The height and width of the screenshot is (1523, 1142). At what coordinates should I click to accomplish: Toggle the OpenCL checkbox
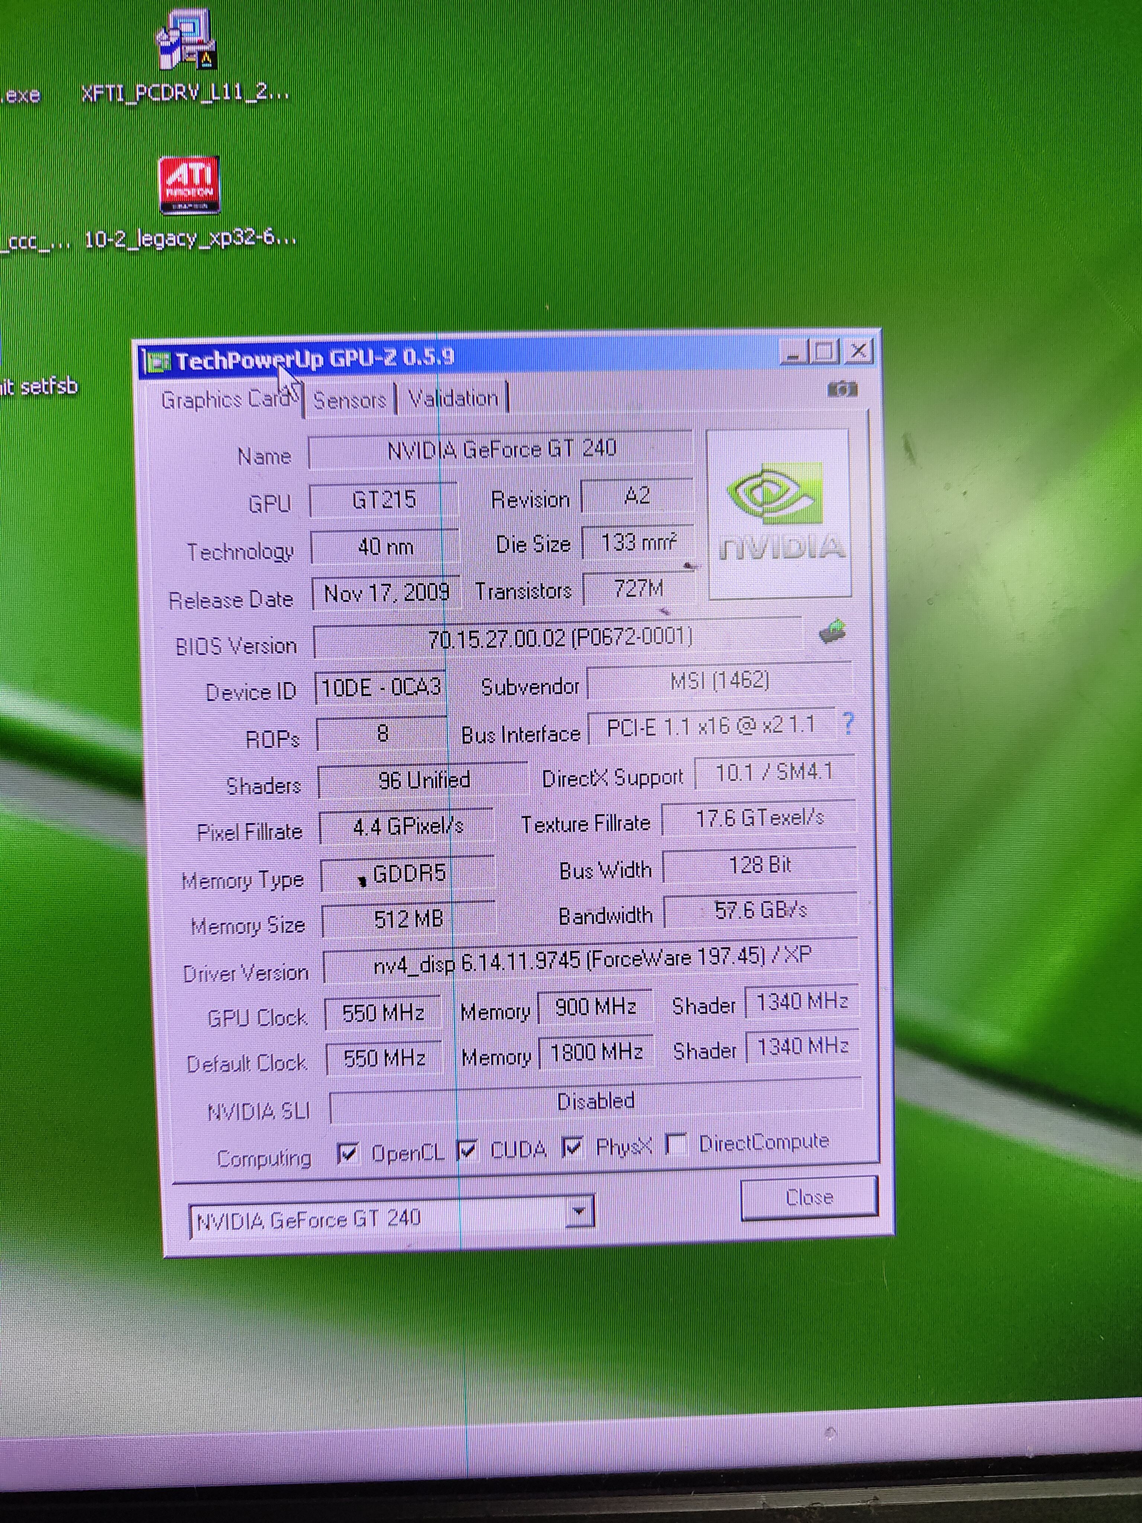[348, 1153]
